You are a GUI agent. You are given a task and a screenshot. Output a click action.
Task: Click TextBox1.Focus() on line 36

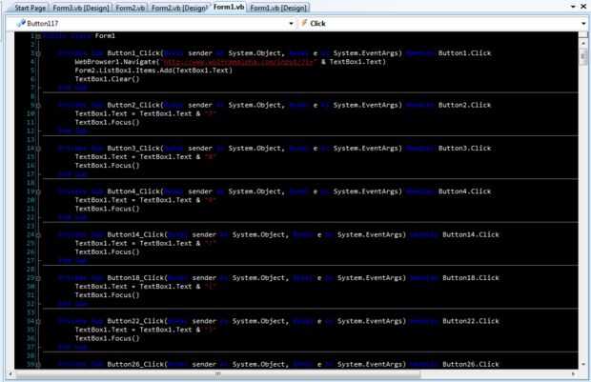[107, 339]
